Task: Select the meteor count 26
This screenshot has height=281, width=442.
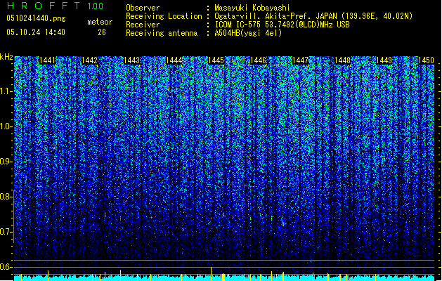Action: (x=102, y=32)
